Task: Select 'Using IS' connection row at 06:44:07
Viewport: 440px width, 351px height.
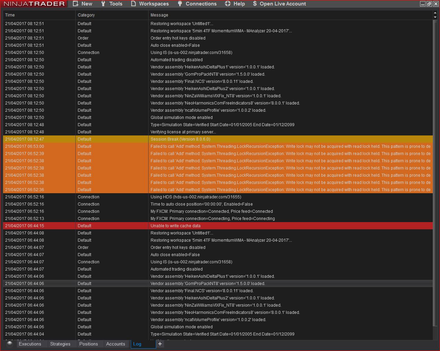Action: point(218,262)
